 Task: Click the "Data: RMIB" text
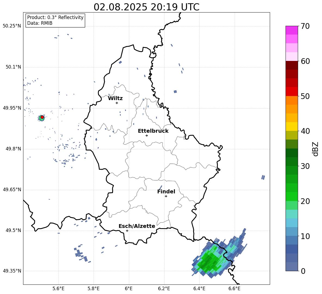tap(40, 23)
